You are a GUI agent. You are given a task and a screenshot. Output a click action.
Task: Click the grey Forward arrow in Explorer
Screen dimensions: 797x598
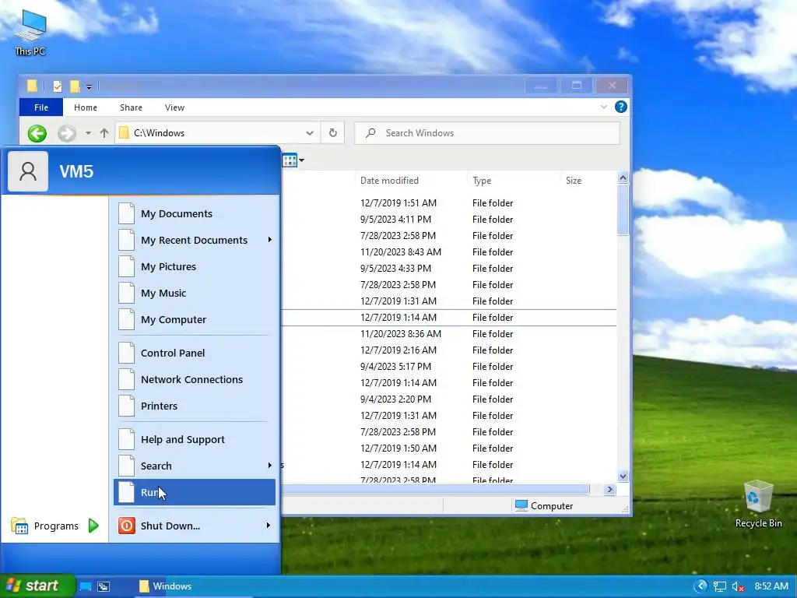(x=67, y=133)
